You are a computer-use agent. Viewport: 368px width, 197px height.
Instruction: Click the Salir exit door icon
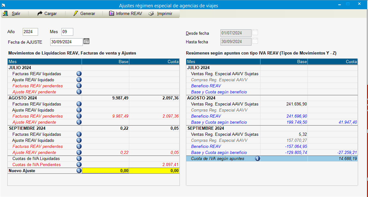pyautogui.click(x=6, y=13)
